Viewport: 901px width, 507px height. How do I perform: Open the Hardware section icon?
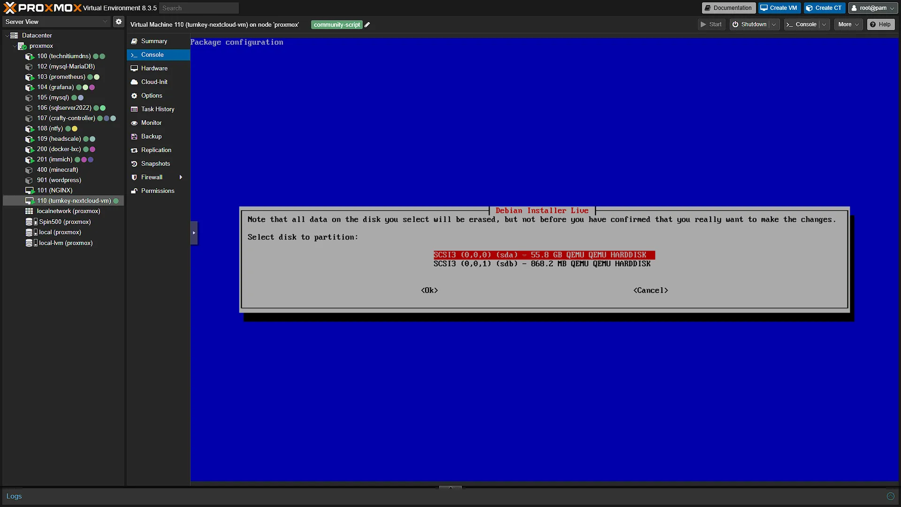[x=134, y=69]
